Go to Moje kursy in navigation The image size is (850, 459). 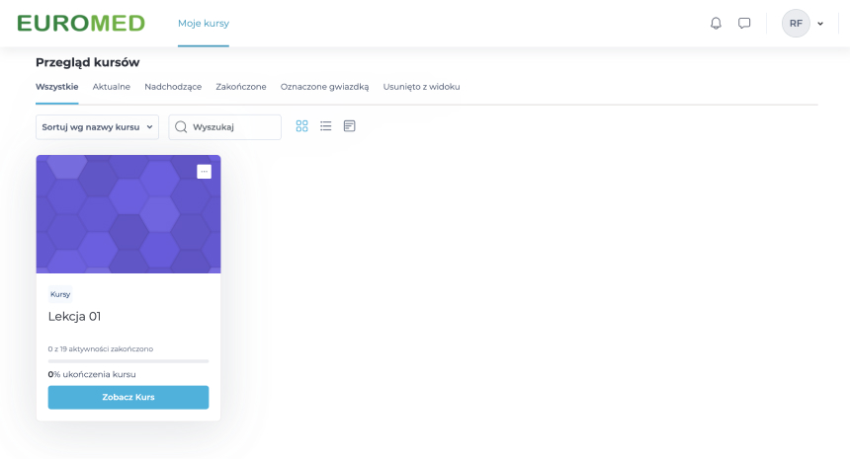(203, 23)
